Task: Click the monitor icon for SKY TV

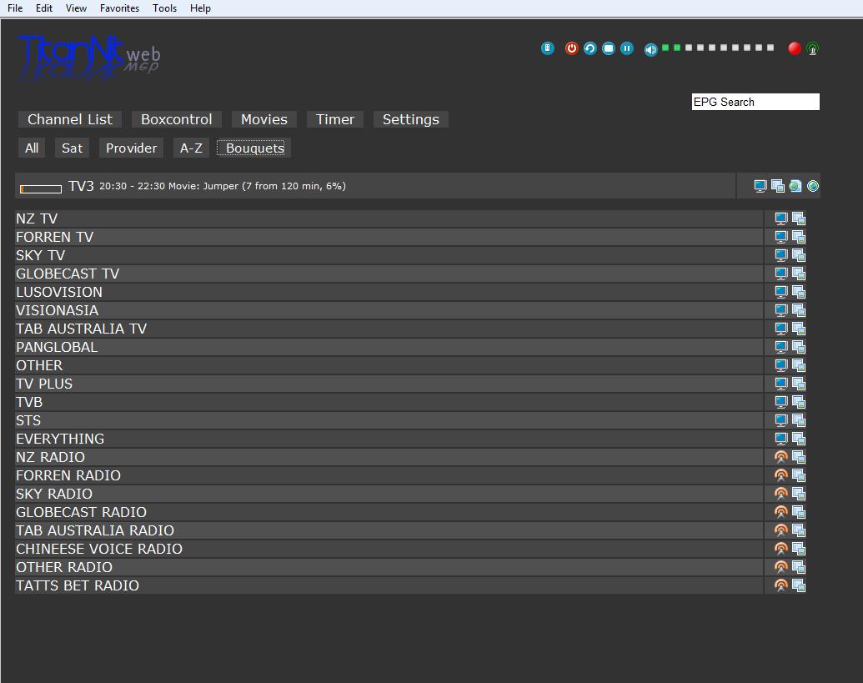Action: pos(781,255)
